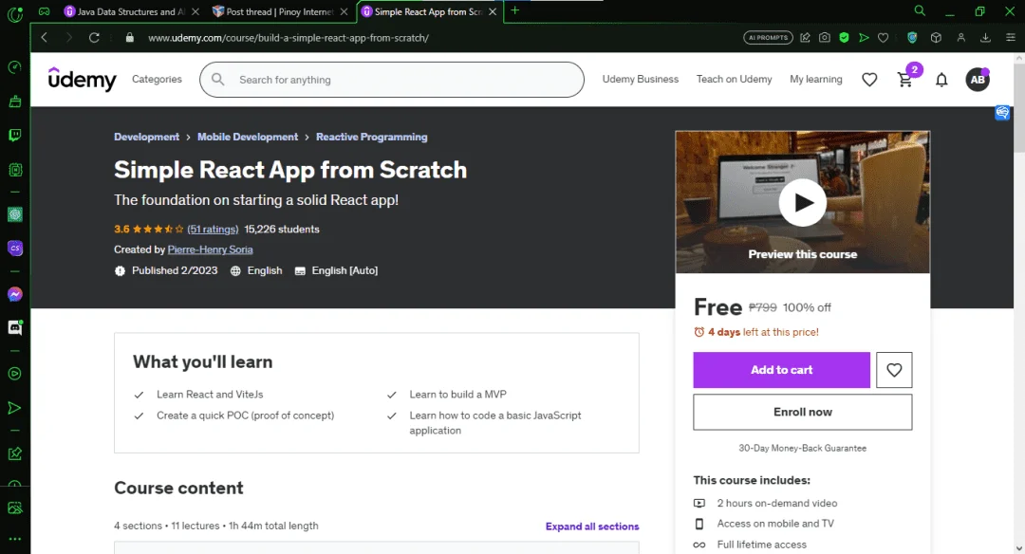Open the AB user avatar menu
The height and width of the screenshot is (554, 1025).
pyautogui.click(x=978, y=80)
